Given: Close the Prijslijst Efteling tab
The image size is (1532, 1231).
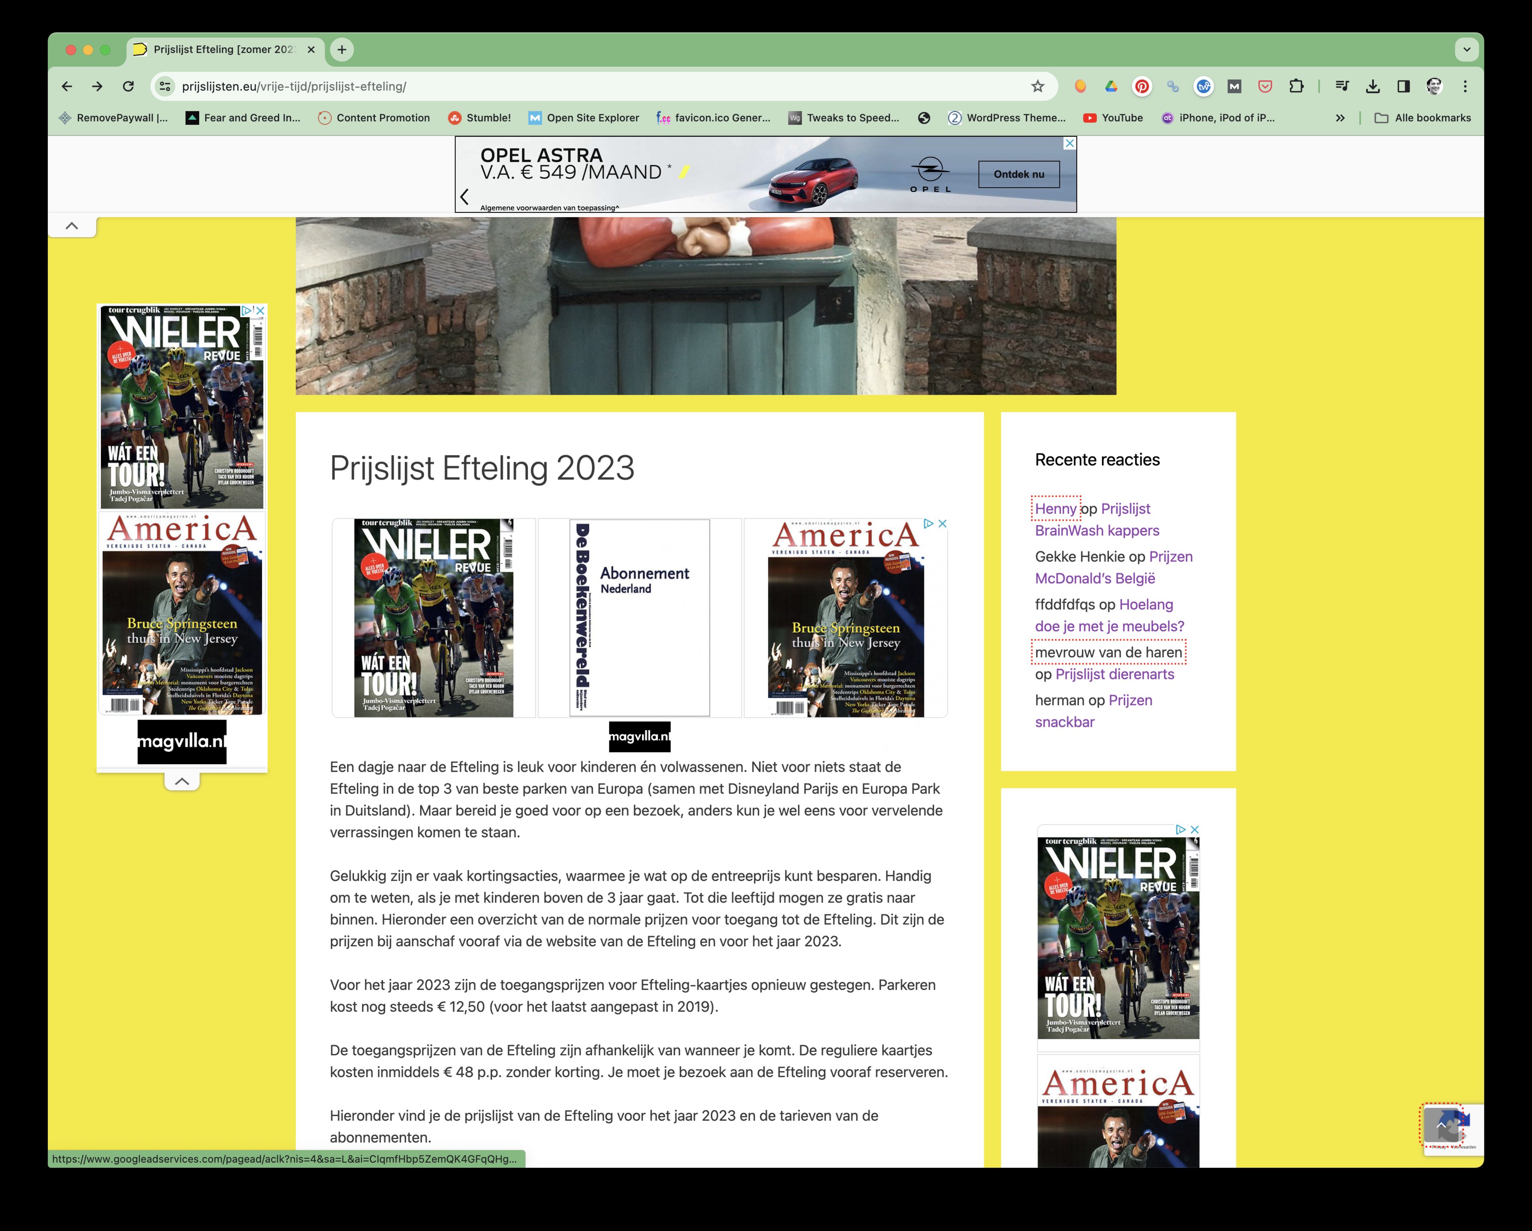Looking at the screenshot, I should click(310, 50).
